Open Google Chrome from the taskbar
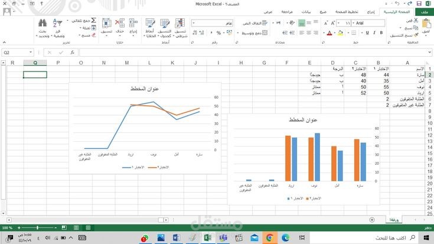 tap(270, 238)
